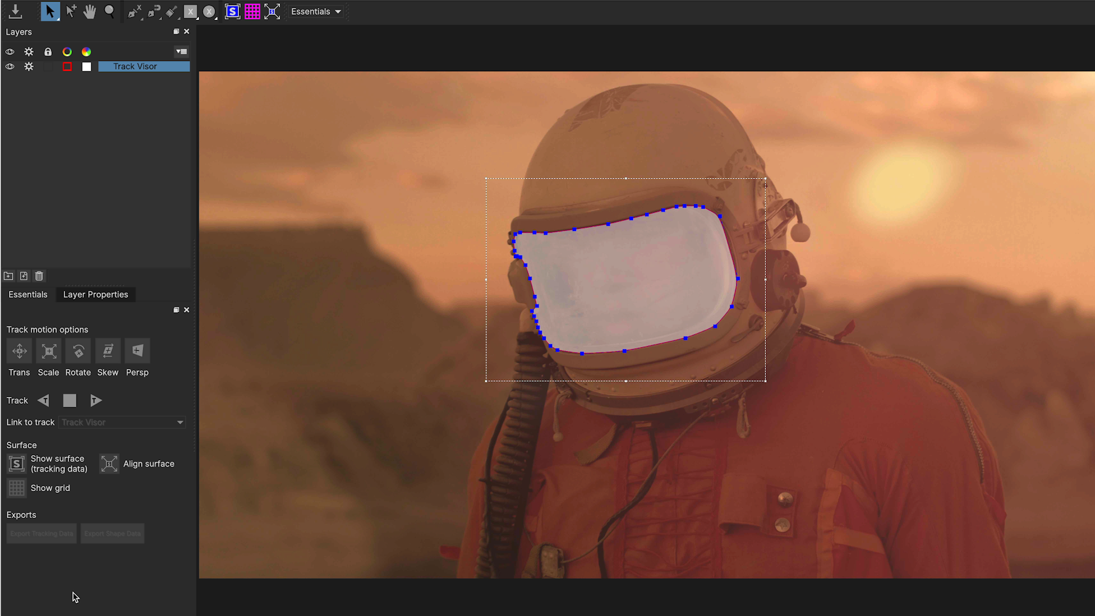This screenshot has height=616, width=1095.
Task: Click the Export Tracking Data button
Action: [x=42, y=533]
